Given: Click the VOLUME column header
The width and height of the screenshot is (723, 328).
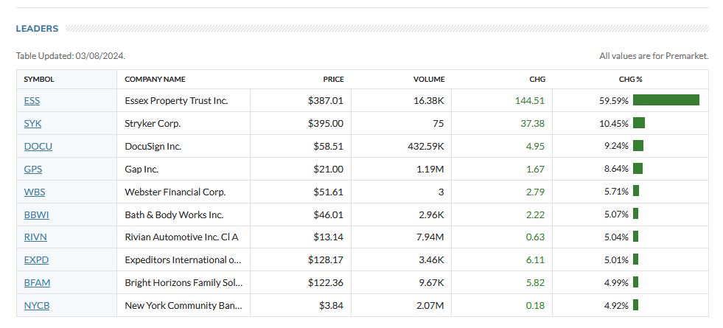Looking at the screenshot, I should click(429, 79).
